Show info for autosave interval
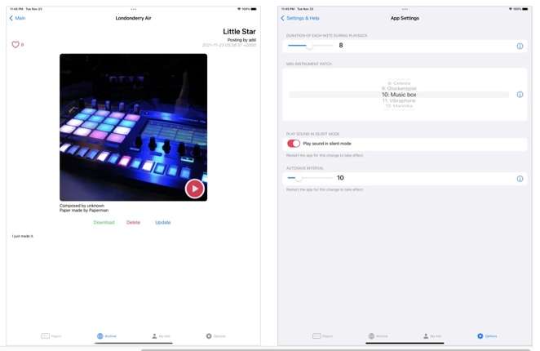 tap(520, 179)
